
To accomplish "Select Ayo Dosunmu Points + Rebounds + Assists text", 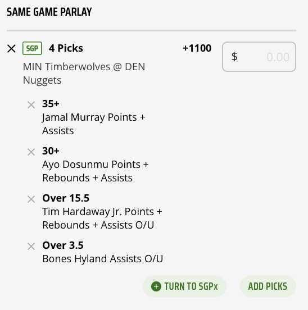I will pos(96,171).
